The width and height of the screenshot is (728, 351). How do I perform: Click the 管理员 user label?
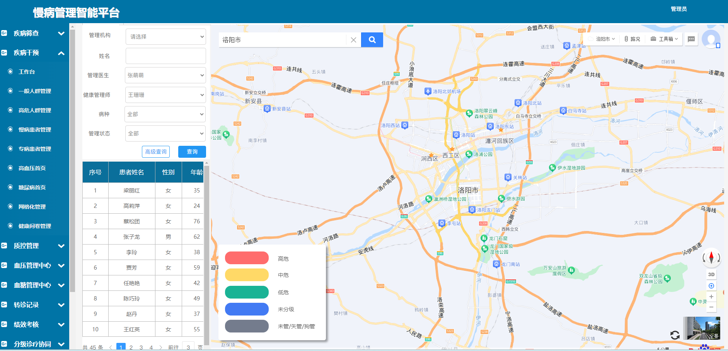679,9
